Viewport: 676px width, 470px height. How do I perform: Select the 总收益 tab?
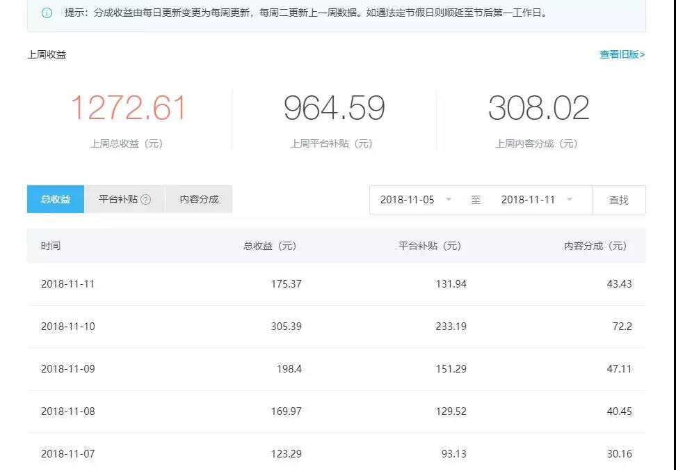click(x=56, y=199)
